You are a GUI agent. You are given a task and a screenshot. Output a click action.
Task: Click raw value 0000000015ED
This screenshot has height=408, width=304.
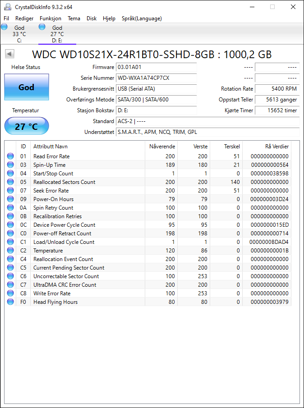click(270, 225)
